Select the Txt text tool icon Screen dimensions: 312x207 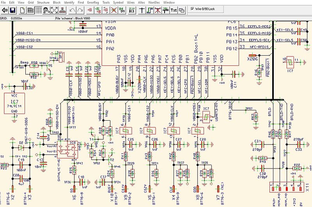pyautogui.click(x=174, y=10)
